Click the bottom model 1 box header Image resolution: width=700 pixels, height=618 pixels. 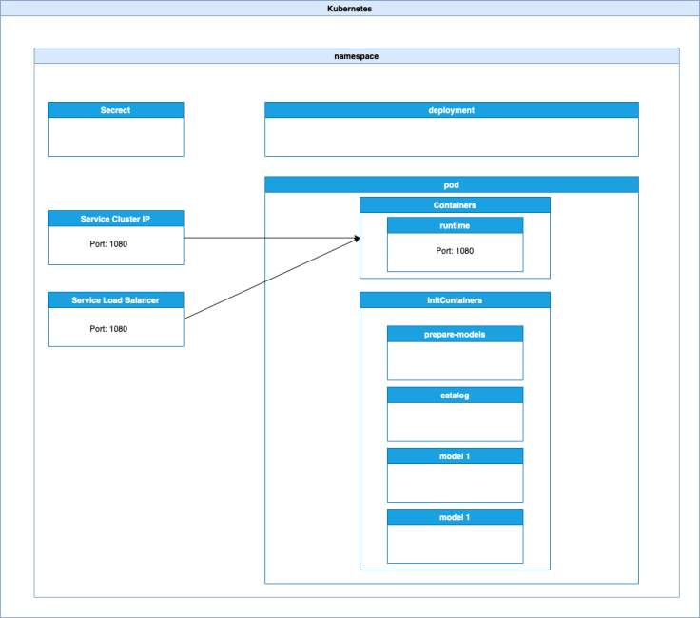[455, 517]
